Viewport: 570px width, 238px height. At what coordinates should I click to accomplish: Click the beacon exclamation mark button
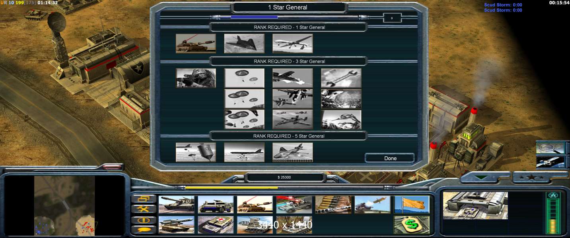coord(143,219)
